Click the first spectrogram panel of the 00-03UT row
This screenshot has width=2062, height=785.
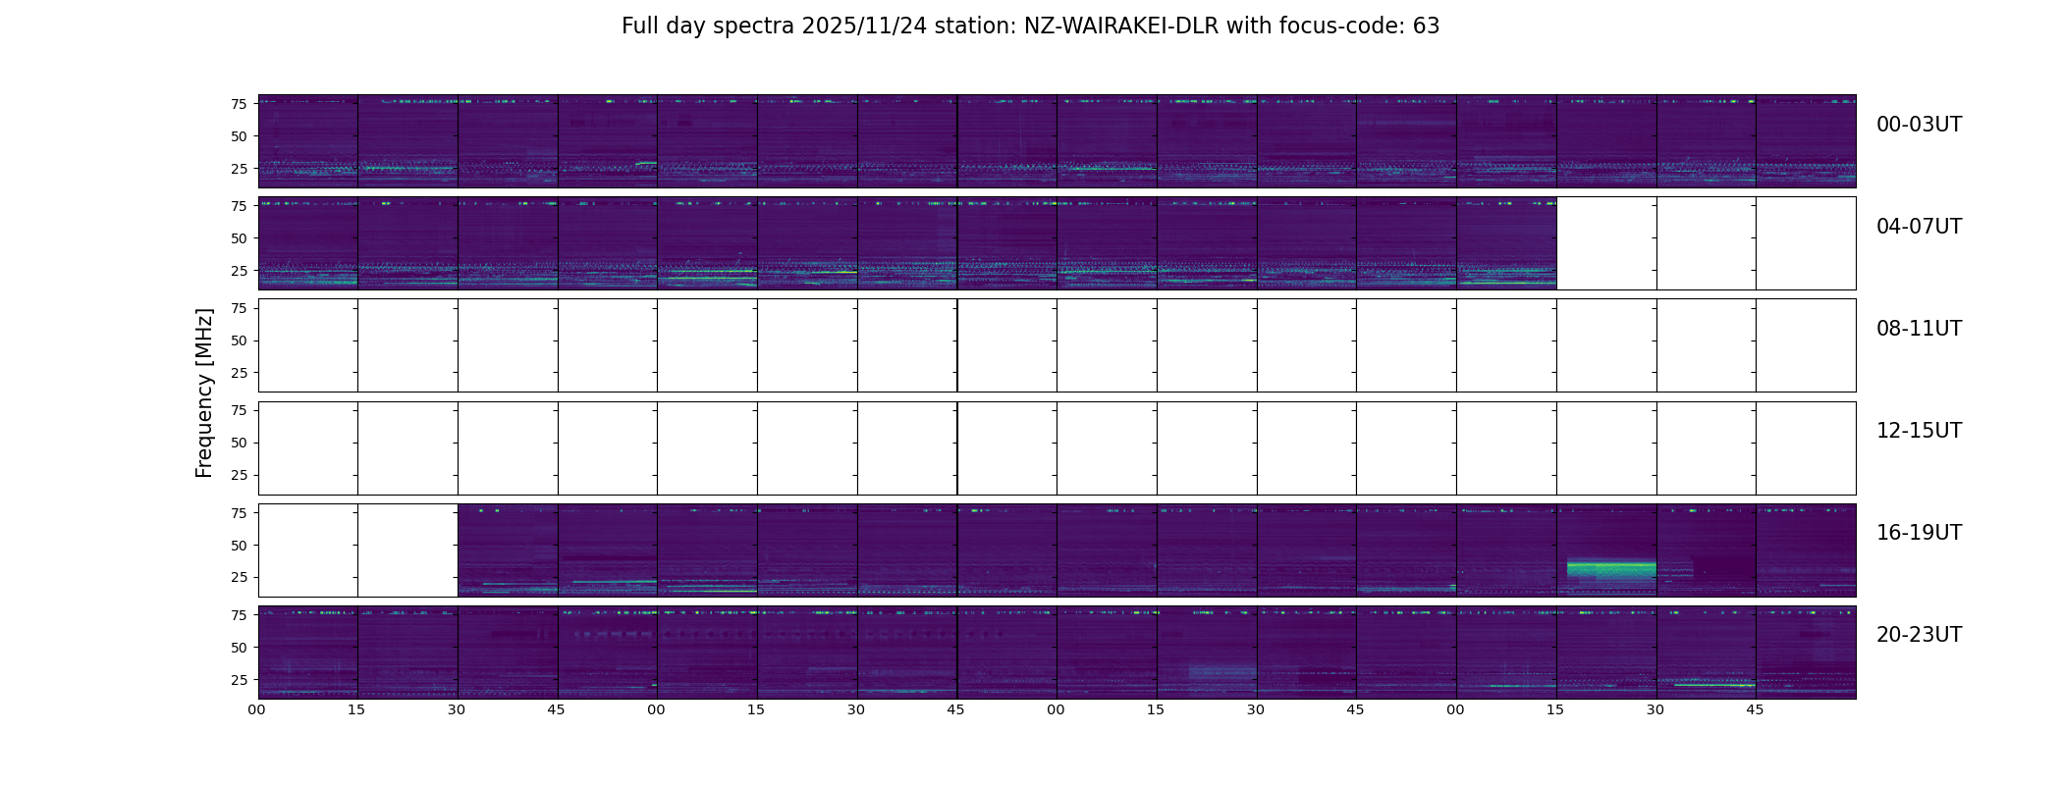tap(308, 141)
